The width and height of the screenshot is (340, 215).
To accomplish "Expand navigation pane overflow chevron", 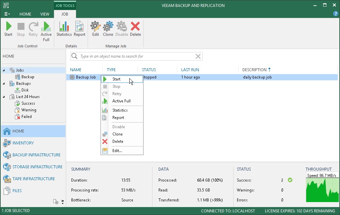I will (63, 202).
